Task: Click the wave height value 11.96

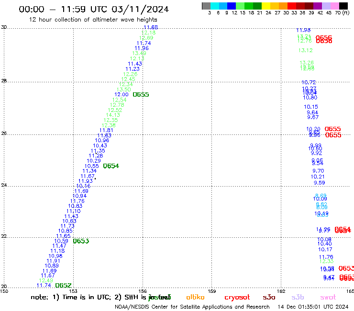Action: [142, 48]
